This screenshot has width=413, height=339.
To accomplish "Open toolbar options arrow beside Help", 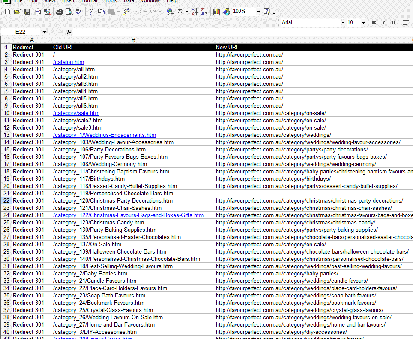I will 274,13.
